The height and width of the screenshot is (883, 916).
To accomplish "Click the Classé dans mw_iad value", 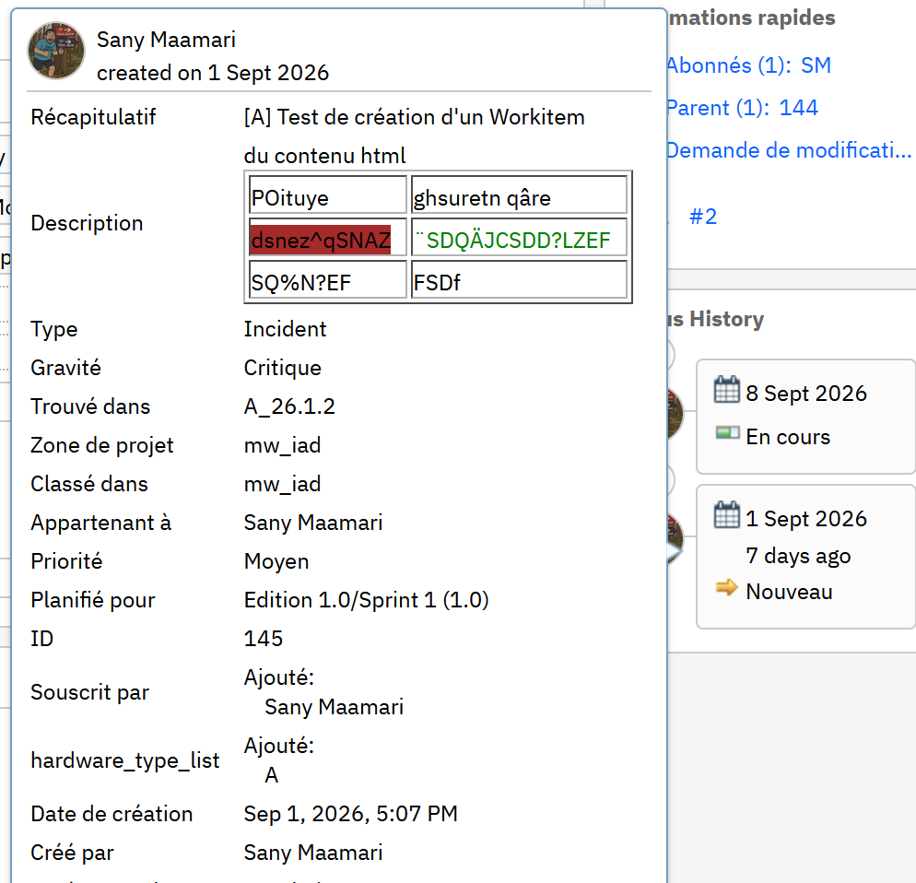I will [282, 484].
